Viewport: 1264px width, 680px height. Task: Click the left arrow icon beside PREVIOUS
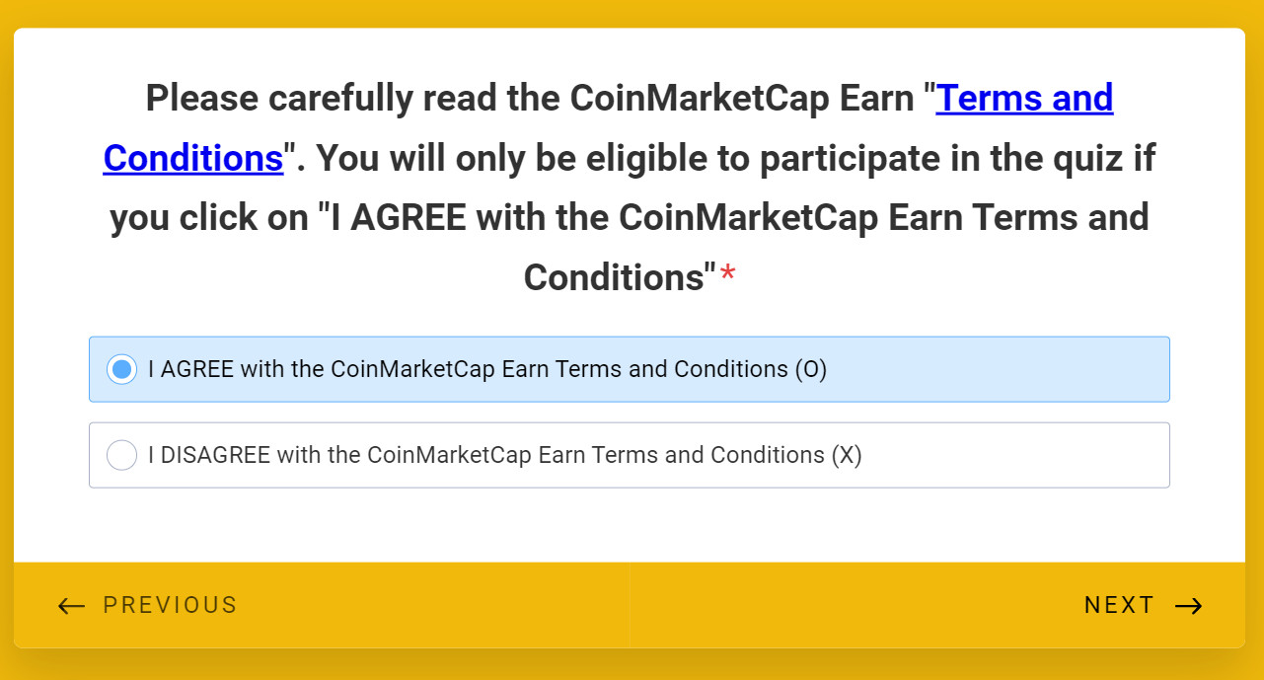coord(71,606)
